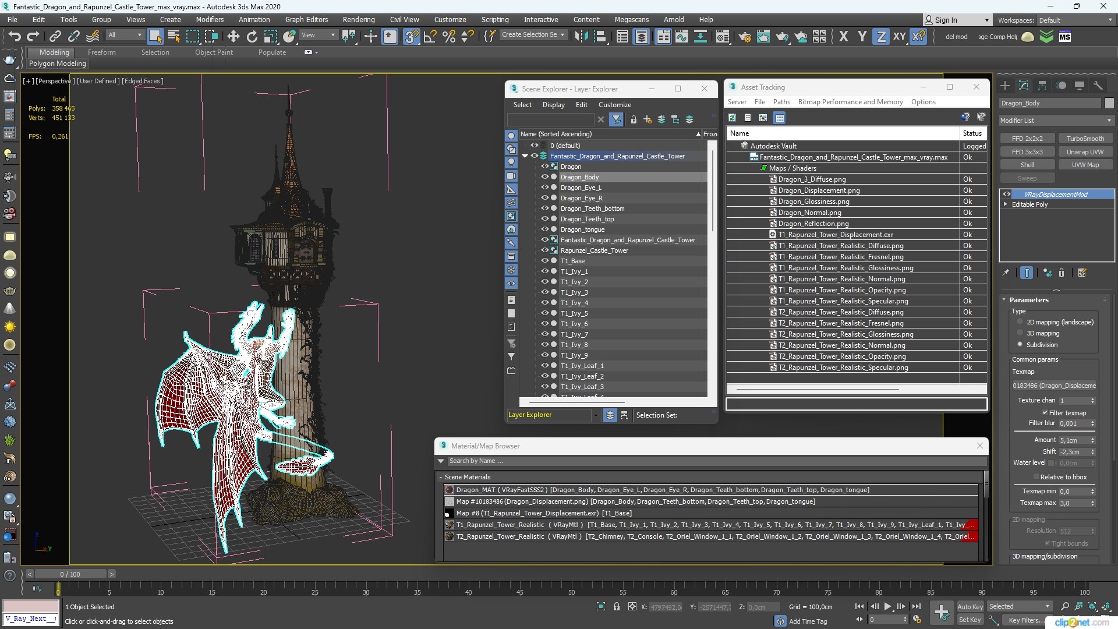The image size is (1118, 629).
Task: Toggle the 3D Snaps icon
Action: pyautogui.click(x=411, y=37)
